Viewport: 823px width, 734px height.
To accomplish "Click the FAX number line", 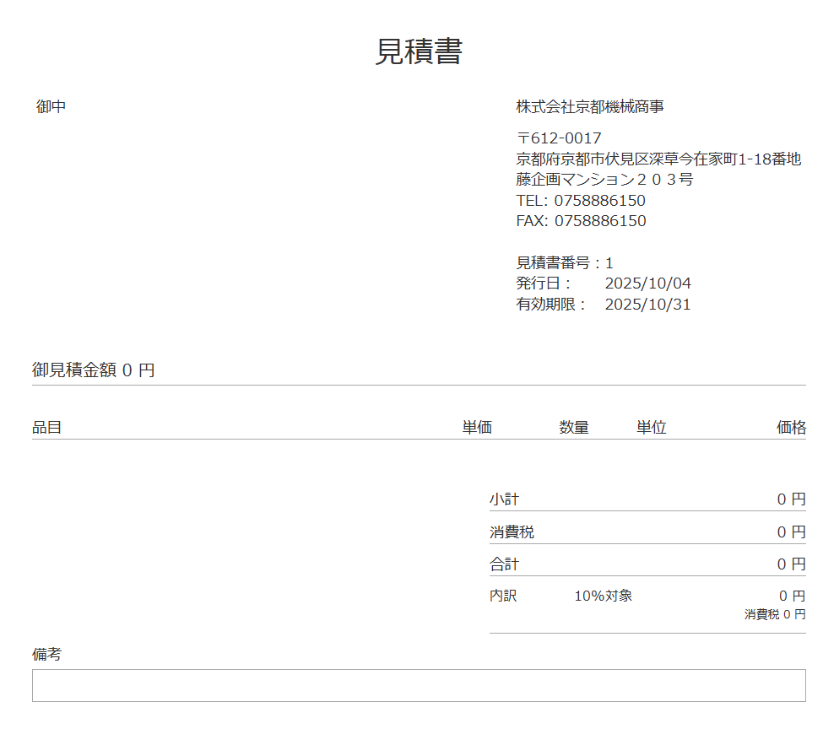I will [x=581, y=221].
